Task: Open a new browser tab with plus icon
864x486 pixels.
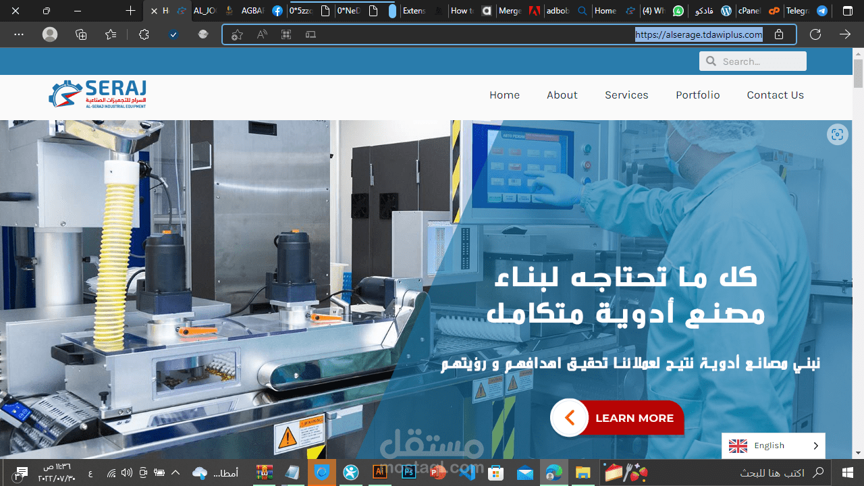Action: [x=131, y=11]
